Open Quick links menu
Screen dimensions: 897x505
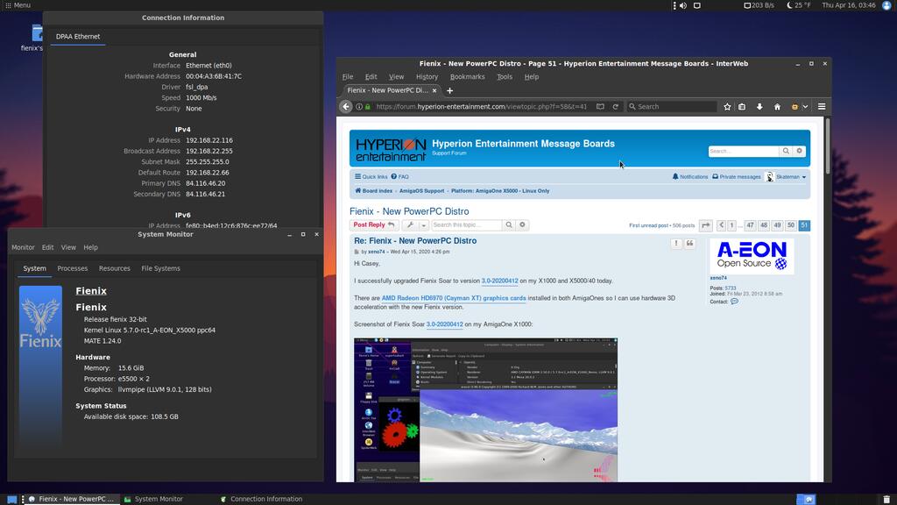(x=371, y=177)
